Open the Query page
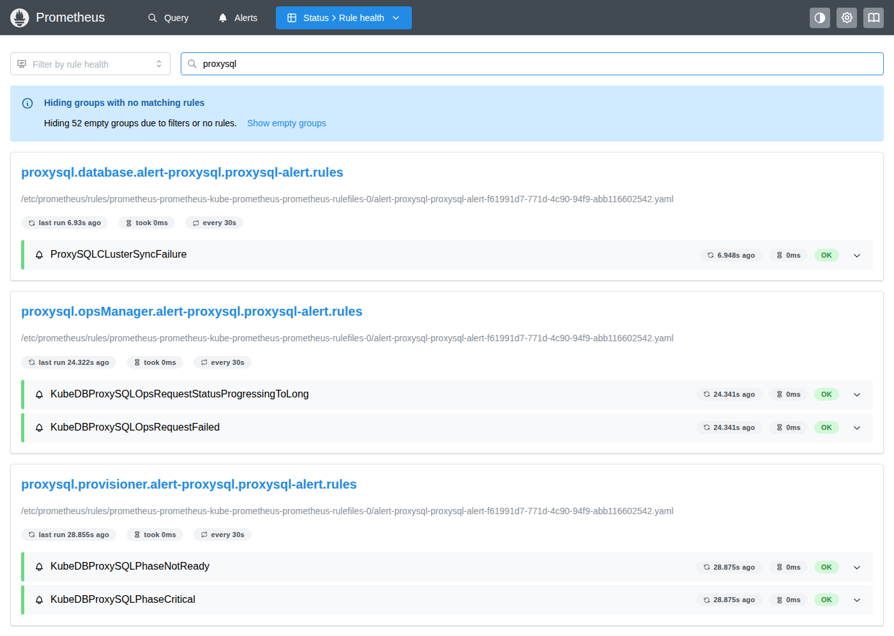Viewport: 894px width, 636px height. [169, 18]
